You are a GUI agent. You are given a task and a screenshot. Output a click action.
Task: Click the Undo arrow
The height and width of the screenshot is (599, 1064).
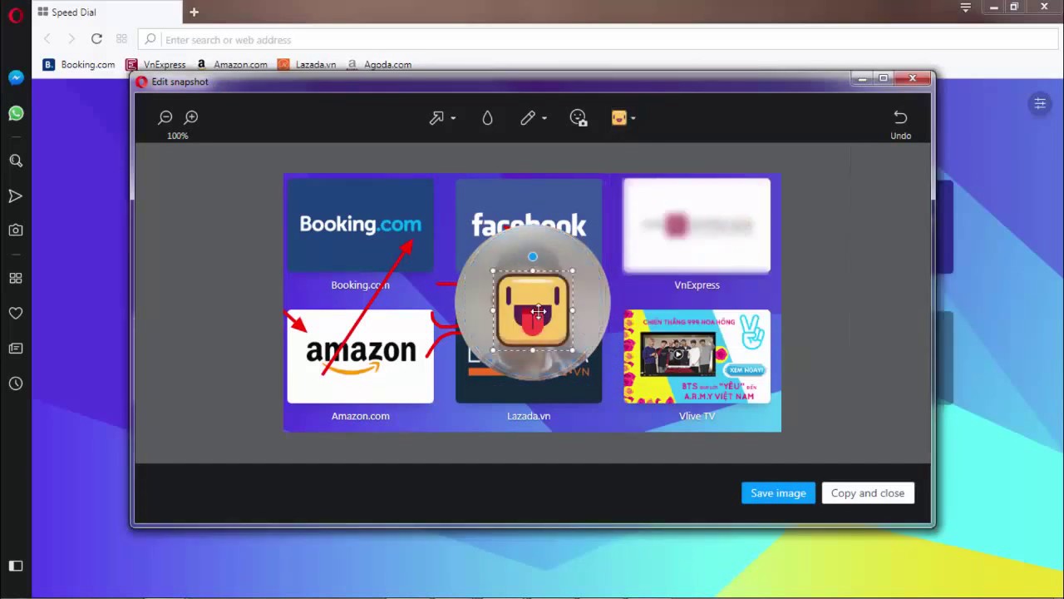(900, 117)
